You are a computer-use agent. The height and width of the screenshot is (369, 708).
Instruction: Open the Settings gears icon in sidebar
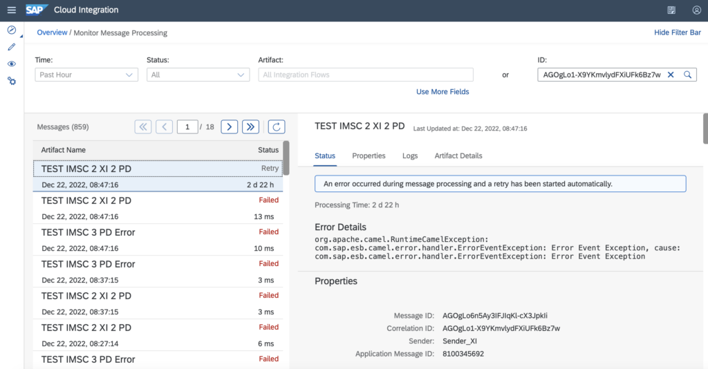[12, 81]
